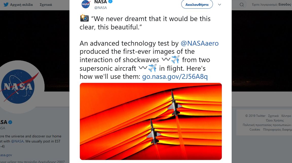Click the NASA avatar in the tweet header
Image resolution: width=292 pixels, height=163 pixels.
coord(86,4)
